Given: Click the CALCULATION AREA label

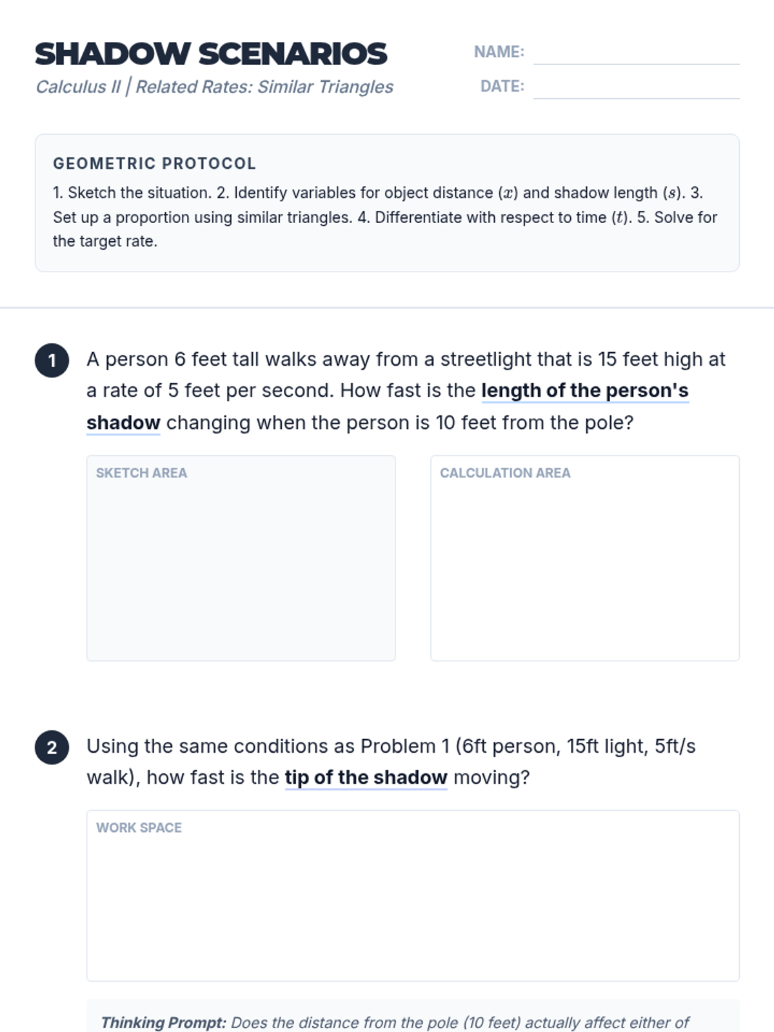Looking at the screenshot, I should click(x=505, y=473).
